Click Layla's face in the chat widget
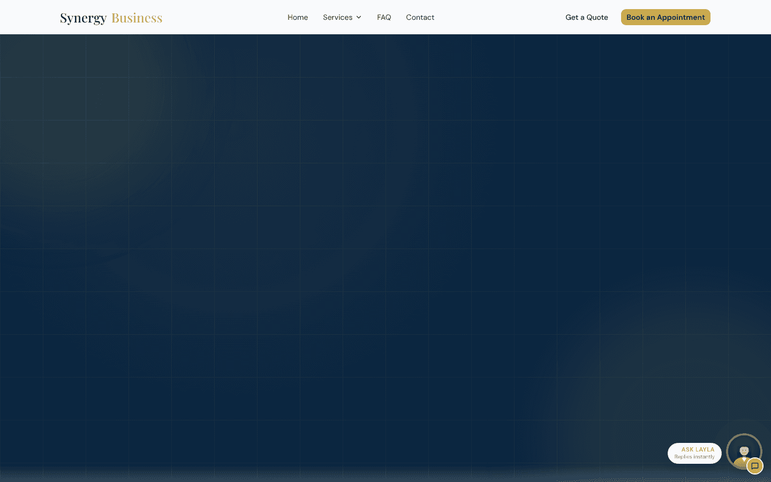 (x=744, y=451)
